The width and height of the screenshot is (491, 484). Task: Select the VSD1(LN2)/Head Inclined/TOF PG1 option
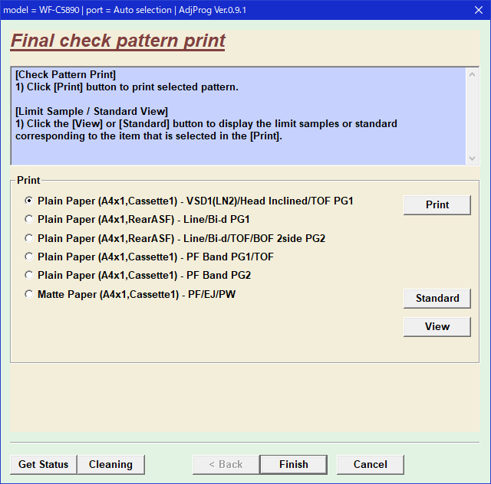pyautogui.click(x=29, y=201)
